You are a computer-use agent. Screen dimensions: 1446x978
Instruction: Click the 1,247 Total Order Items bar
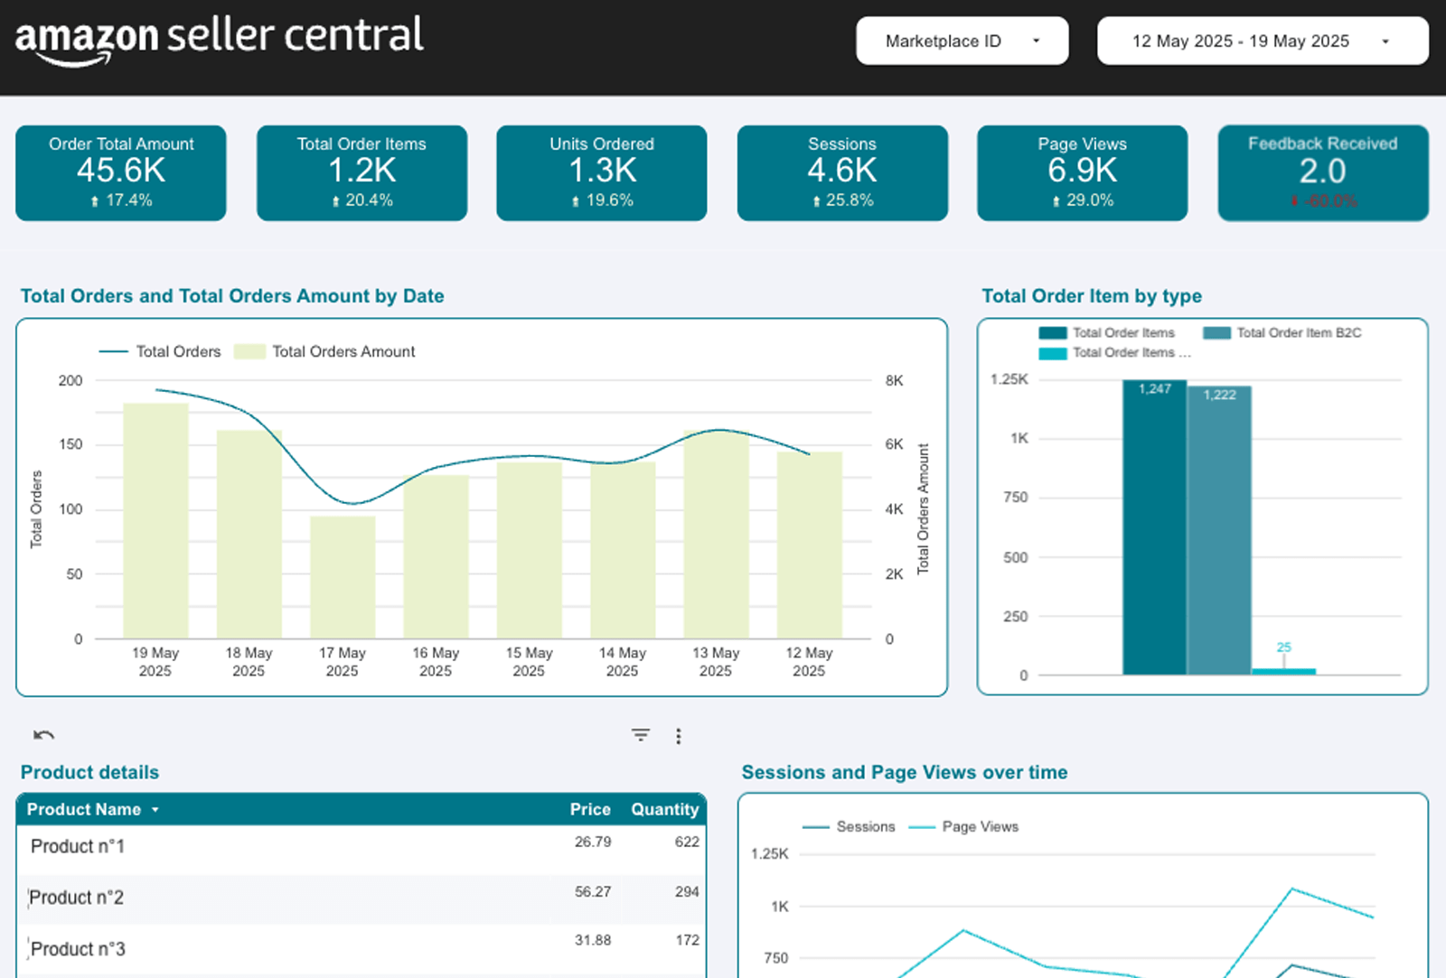click(x=1154, y=527)
